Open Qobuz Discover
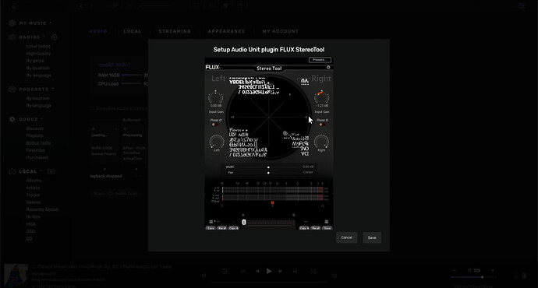 tap(35, 128)
